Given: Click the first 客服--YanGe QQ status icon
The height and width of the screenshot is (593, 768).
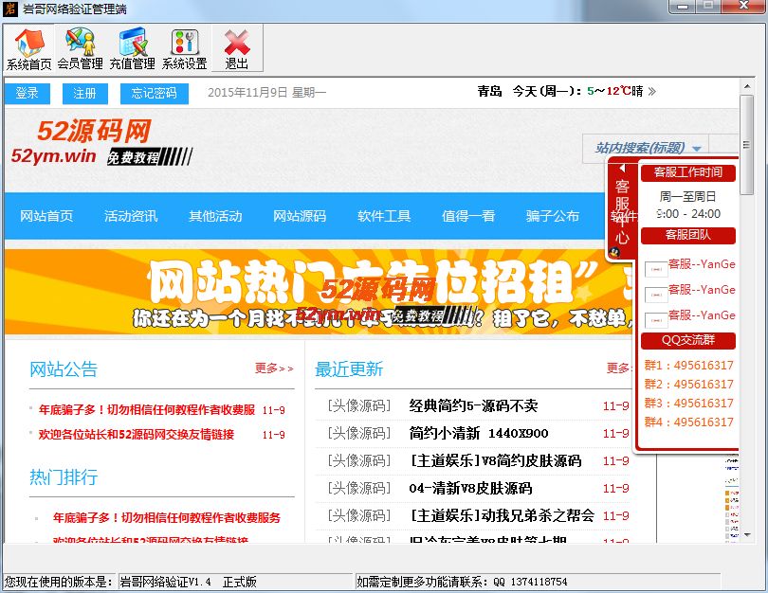Looking at the screenshot, I should point(656,269).
